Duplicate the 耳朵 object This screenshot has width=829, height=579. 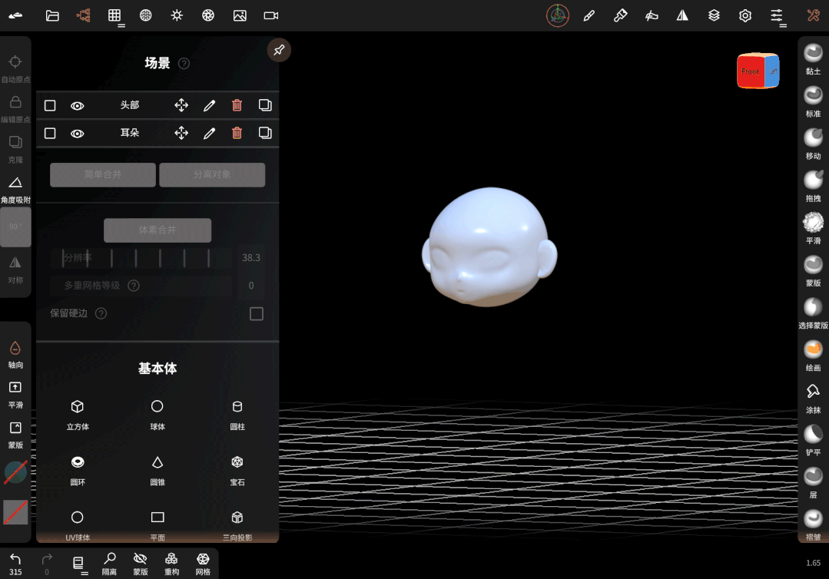[265, 133]
